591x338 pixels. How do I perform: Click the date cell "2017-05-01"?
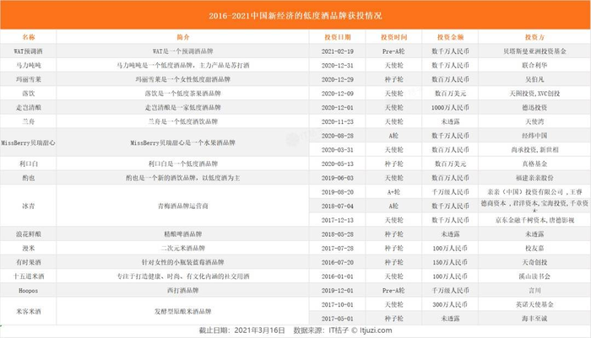338,319
